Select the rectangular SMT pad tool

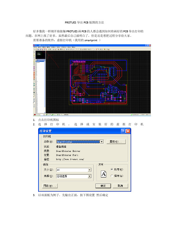pyautogui.click(x=34, y=76)
